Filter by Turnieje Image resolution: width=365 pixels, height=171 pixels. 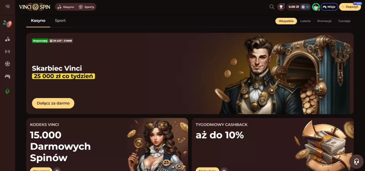344,21
